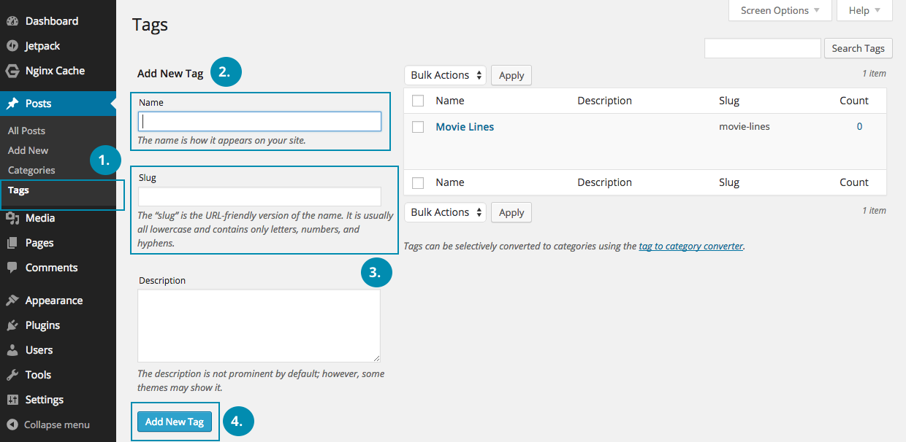Open the top Bulk Actions dropdown
Image resolution: width=906 pixels, height=442 pixels.
[x=444, y=75]
